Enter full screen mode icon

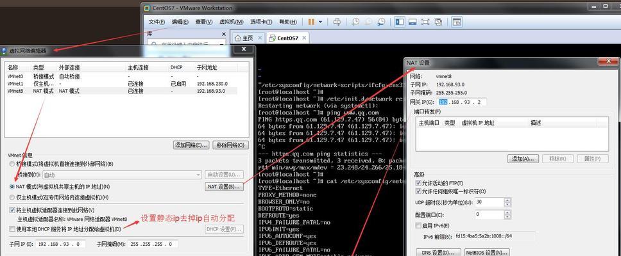pyautogui.click(x=425, y=22)
